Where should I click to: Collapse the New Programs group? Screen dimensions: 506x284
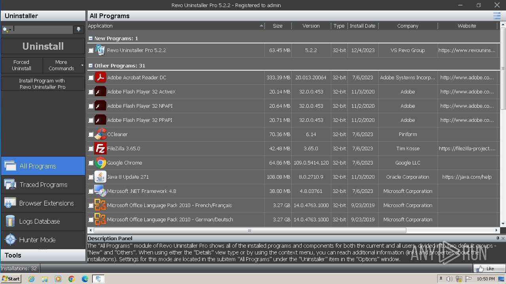pyautogui.click(x=91, y=38)
